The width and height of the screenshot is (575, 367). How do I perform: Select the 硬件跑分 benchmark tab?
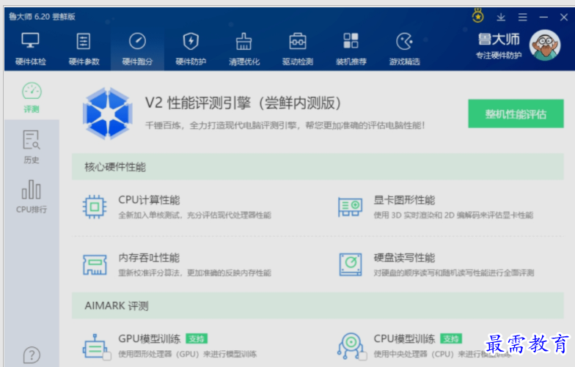pyautogui.click(x=137, y=49)
